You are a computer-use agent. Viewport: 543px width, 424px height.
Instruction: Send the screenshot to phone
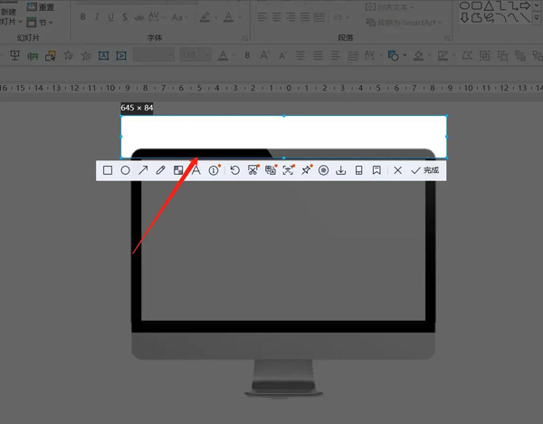click(x=358, y=170)
